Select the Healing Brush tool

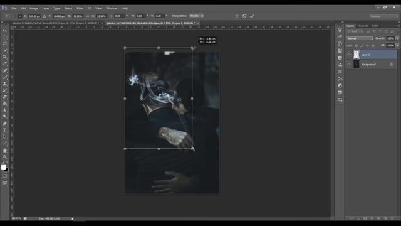point(4,70)
